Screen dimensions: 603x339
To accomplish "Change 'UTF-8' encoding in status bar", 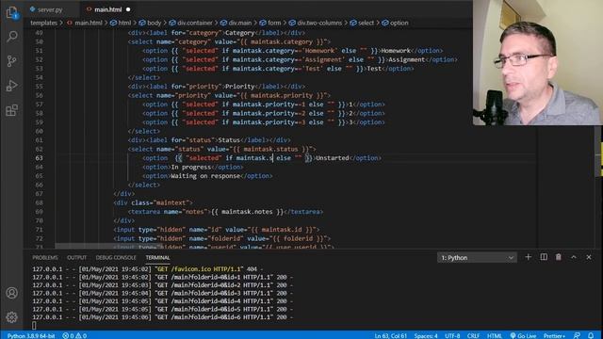I will pyautogui.click(x=452, y=335).
